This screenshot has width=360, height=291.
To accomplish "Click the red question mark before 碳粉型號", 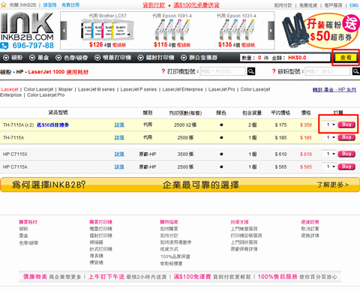I will tap(274, 71).
